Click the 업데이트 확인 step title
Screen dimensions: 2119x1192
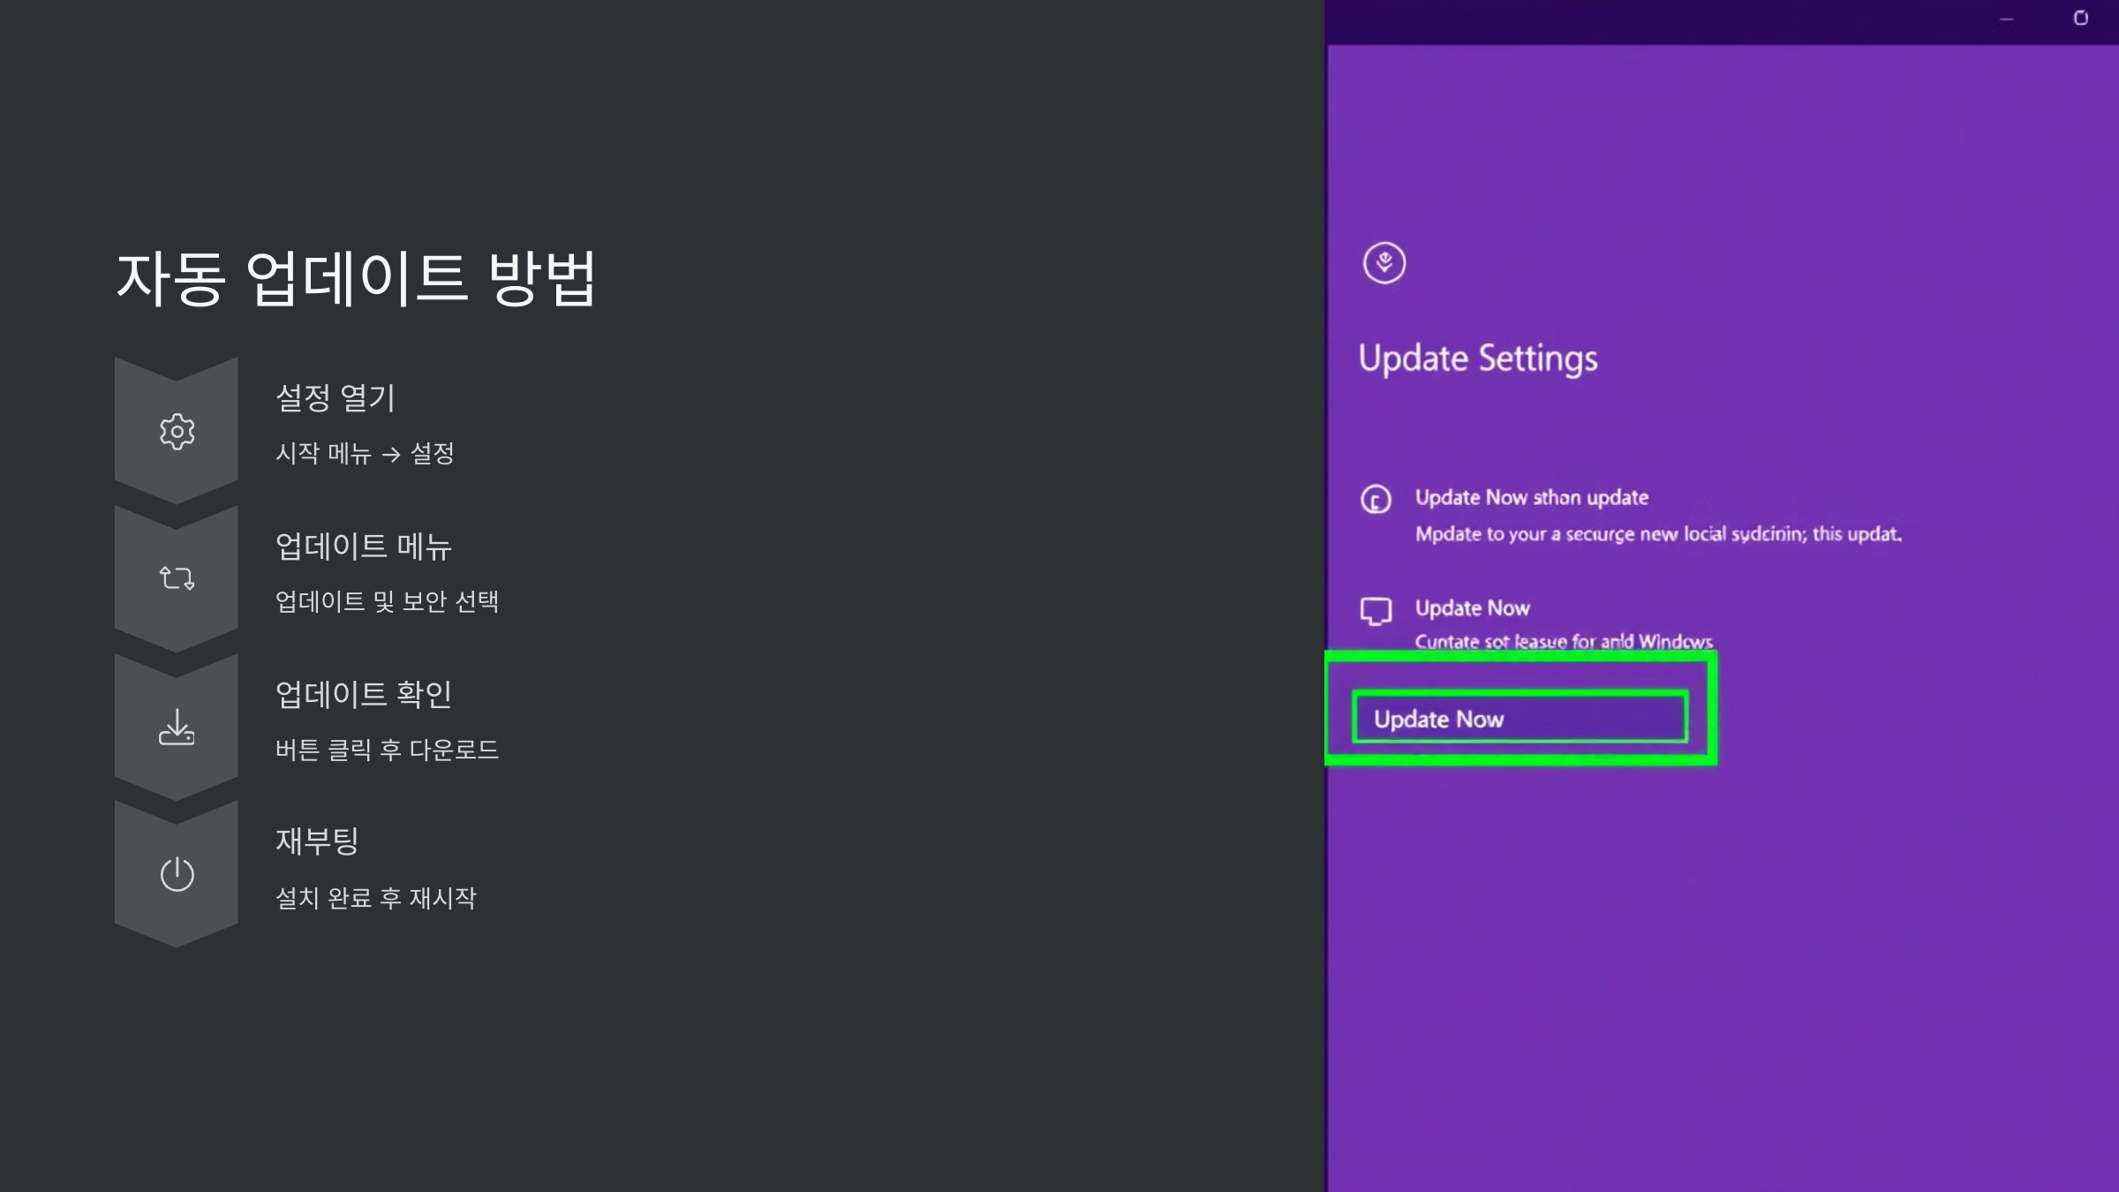coord(363,695)
